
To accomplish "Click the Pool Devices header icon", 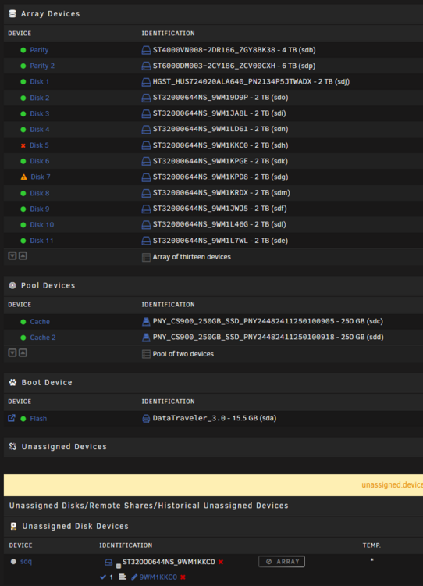I will (12, 285).
